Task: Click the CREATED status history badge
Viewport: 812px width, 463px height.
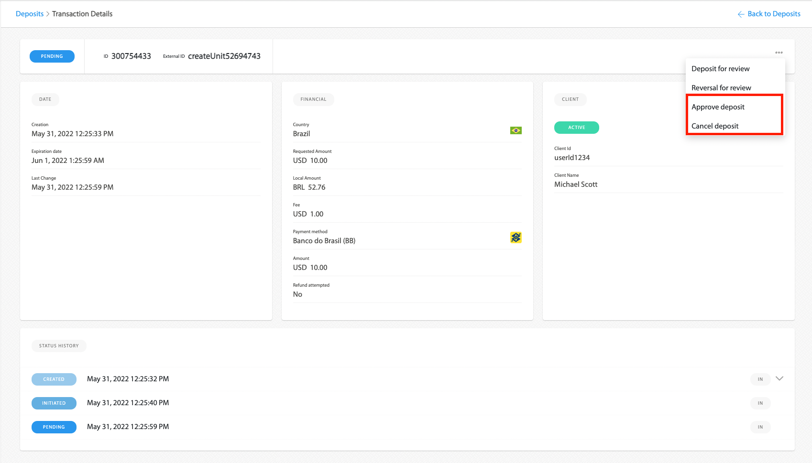Action: [x=54, y=379]
